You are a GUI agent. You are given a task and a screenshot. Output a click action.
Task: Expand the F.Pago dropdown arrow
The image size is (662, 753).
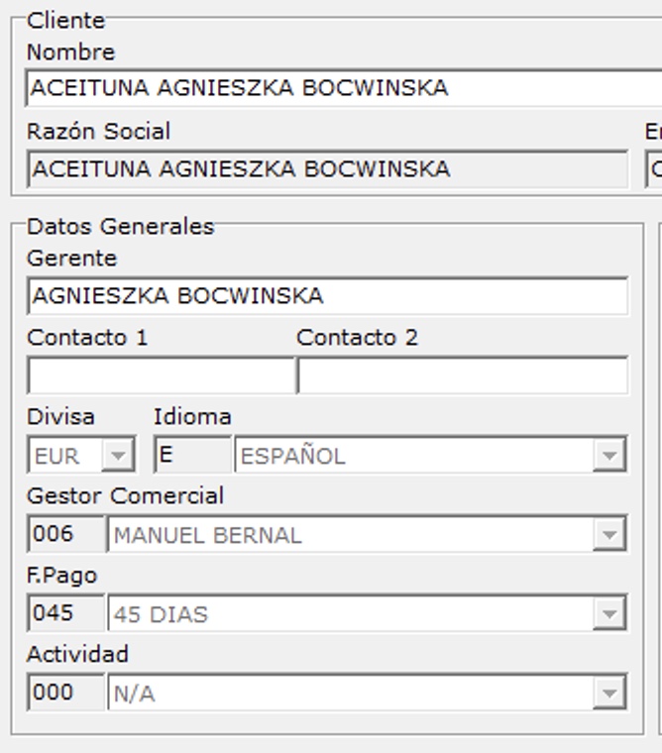[x=607, y=615]
